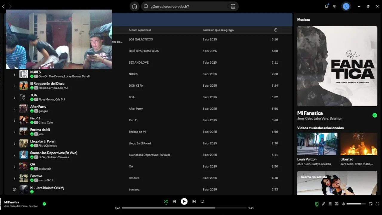Open LOS GALÁCTICOS album link

pyautogui.click(x=141, y=39)
